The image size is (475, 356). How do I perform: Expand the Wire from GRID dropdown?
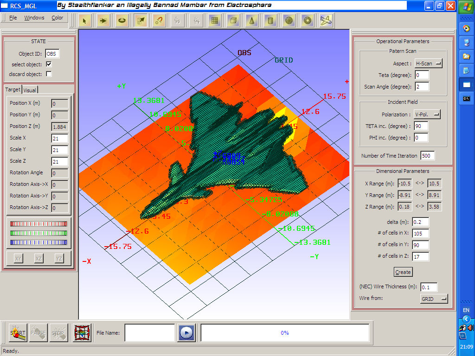click(434, 299)
